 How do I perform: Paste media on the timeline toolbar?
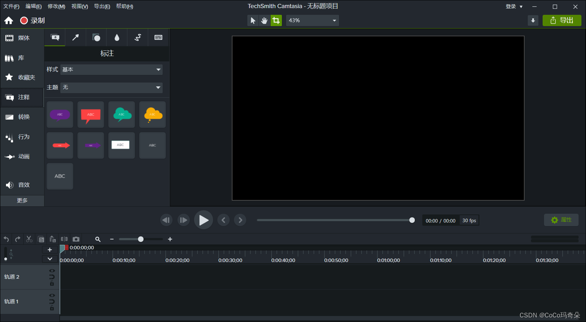pyautogui.click(x=53, y=239)
